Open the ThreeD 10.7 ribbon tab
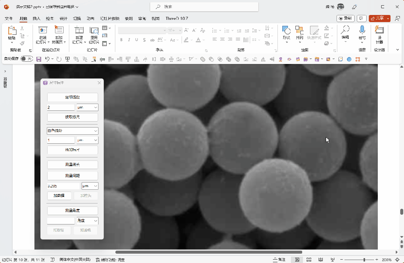This screenshot has height=263, width=404. point(177,19)
